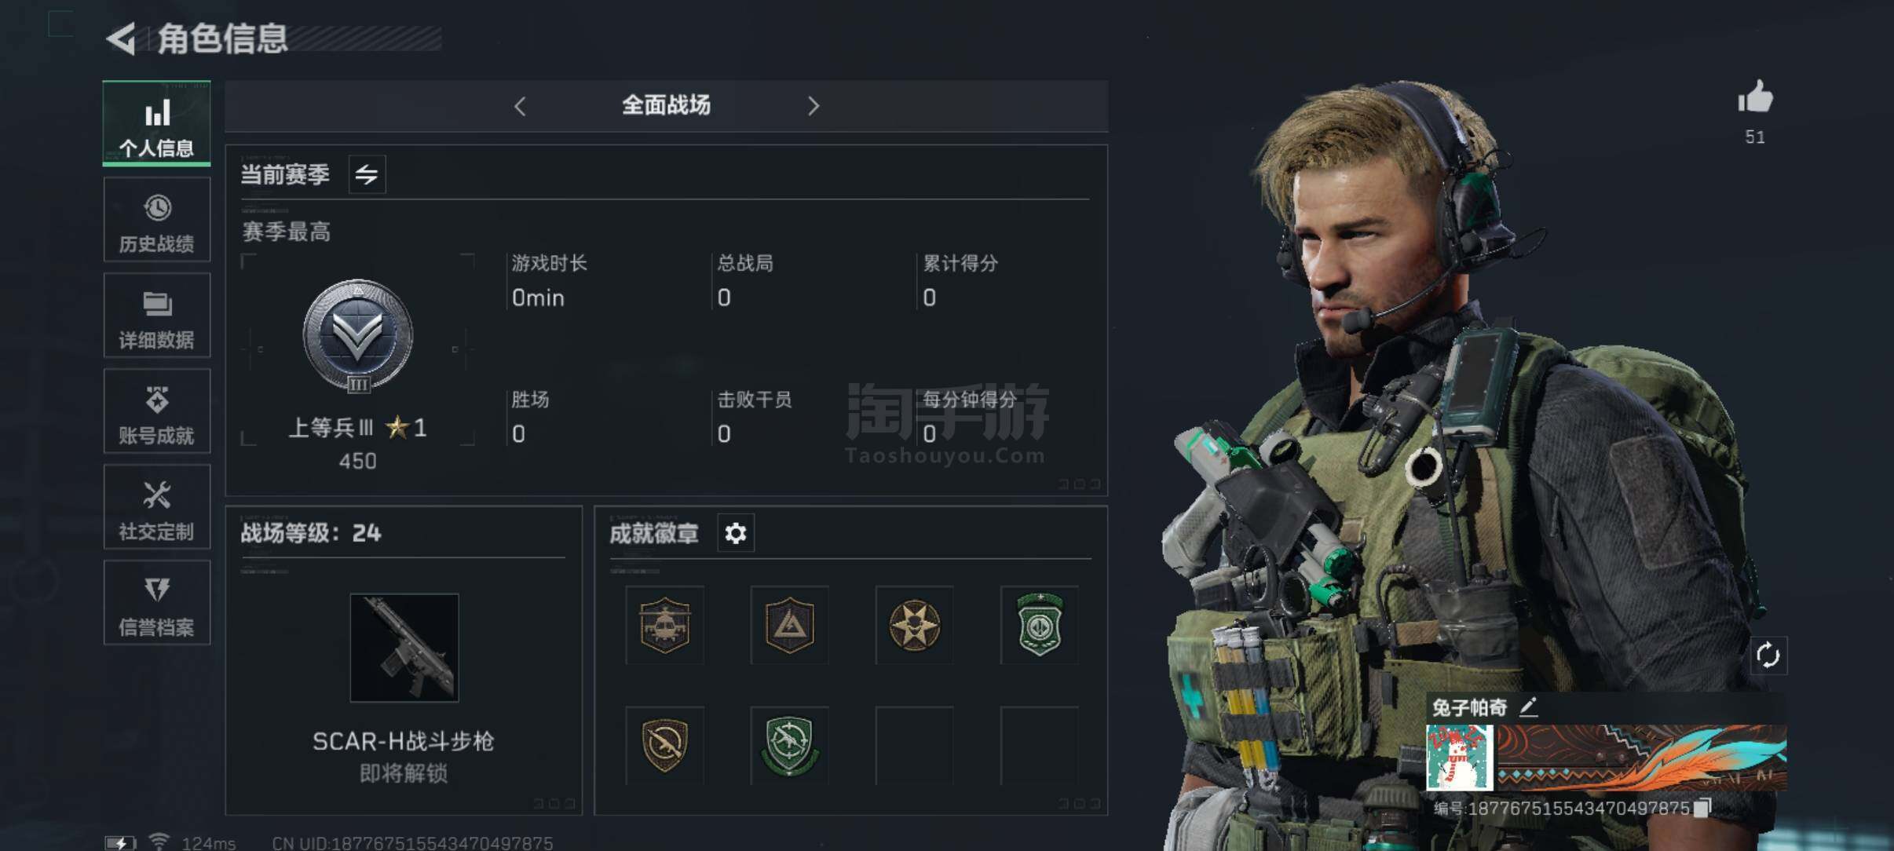This screenshot has height=851, width=1894.
Task: Edit the nickname 兔子帕奇 pencil icon
Action: 1528,707
